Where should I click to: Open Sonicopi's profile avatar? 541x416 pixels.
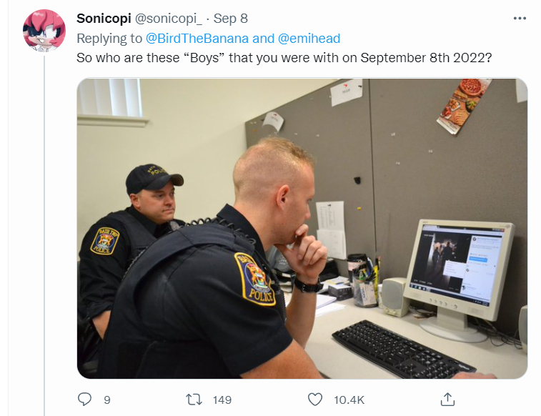tap(44, 31)
